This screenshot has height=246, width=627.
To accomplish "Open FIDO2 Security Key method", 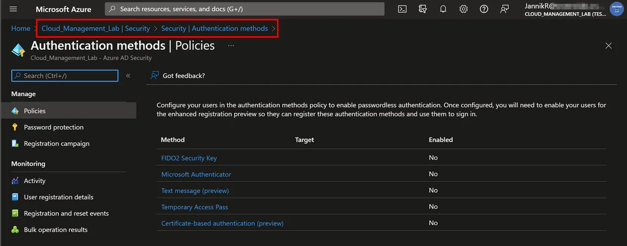I will (x=189, y=158).
